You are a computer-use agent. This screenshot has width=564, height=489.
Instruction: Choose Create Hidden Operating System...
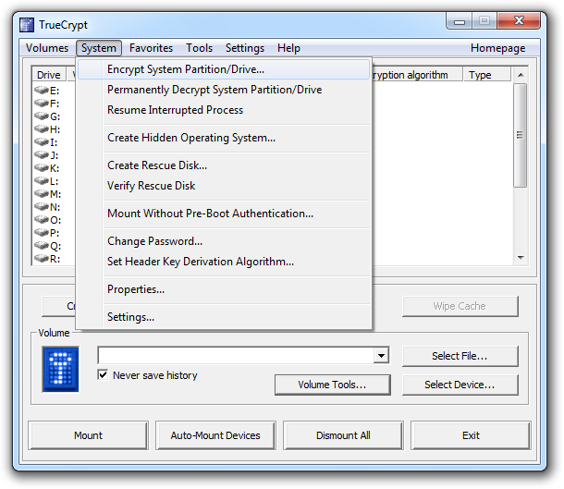(224, 138)
